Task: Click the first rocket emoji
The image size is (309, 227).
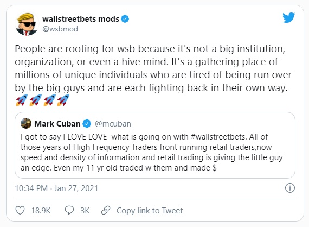Action: tap(22, 100)
